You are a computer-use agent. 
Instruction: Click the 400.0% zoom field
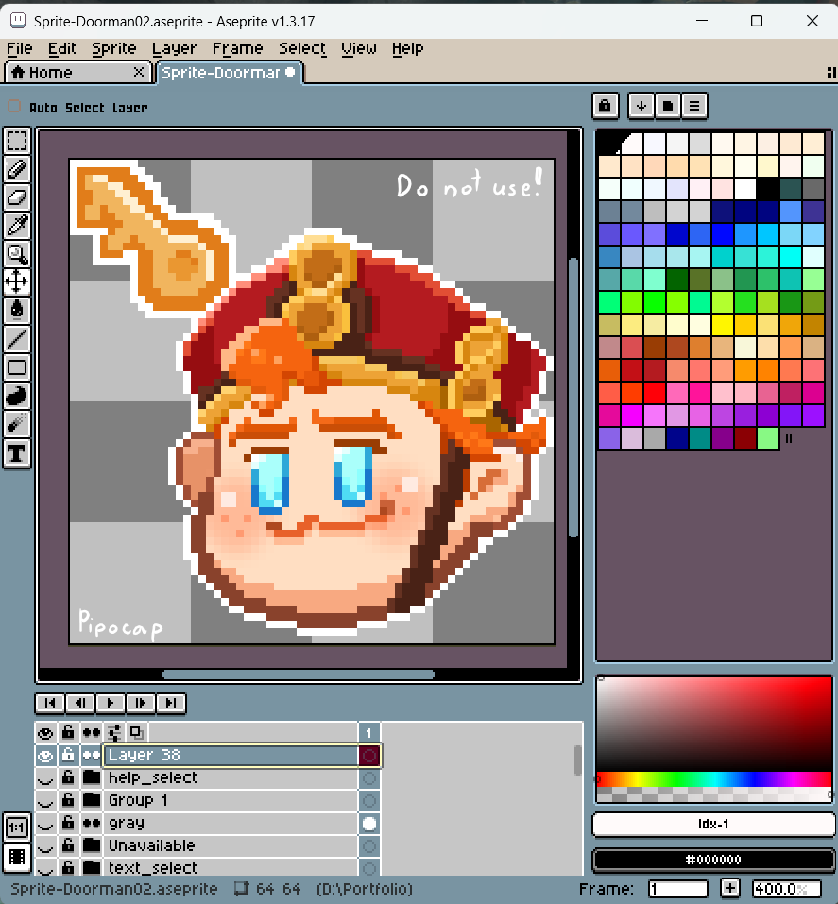point(787,889)
